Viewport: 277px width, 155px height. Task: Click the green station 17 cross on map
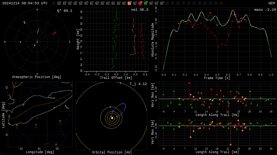(x=36, y=128)
